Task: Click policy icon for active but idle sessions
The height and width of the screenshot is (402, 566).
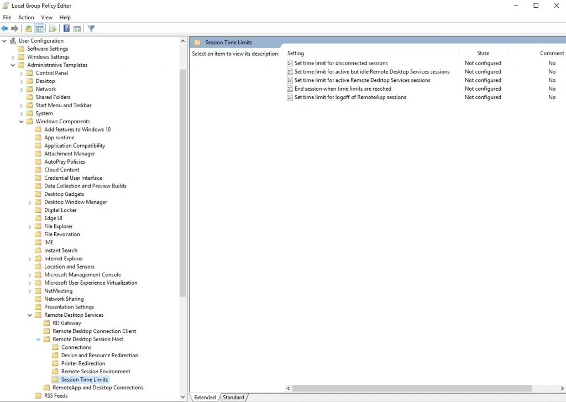Action: tap(290, 72)
